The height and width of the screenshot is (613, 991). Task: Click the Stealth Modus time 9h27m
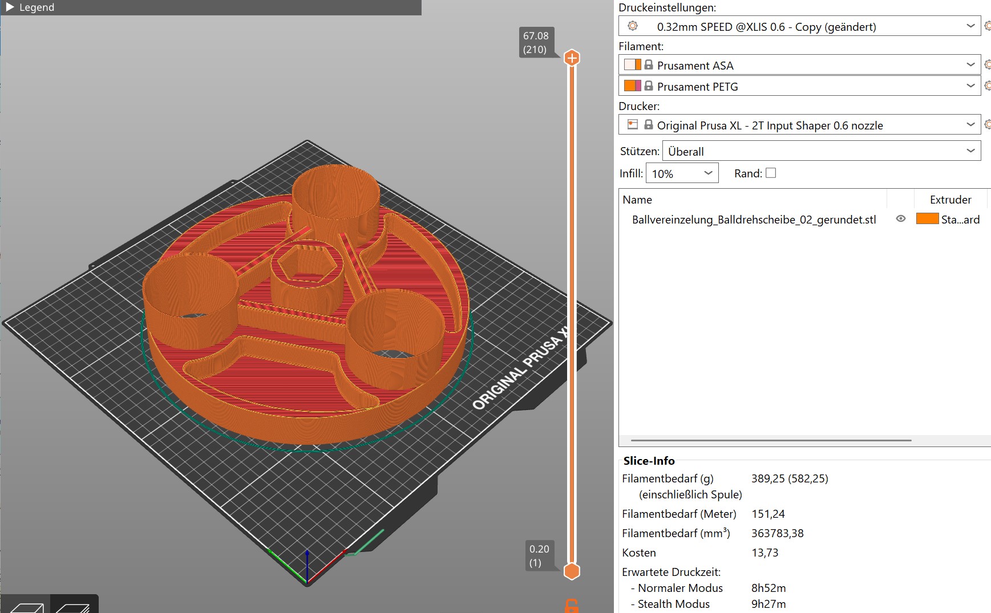coord(768,604)
